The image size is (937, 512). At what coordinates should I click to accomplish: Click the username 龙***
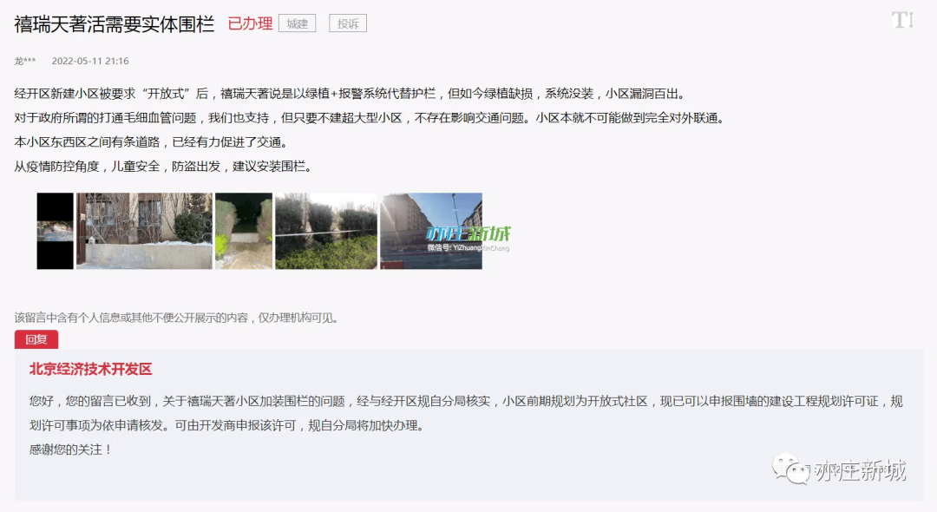[x=25, y=61]
